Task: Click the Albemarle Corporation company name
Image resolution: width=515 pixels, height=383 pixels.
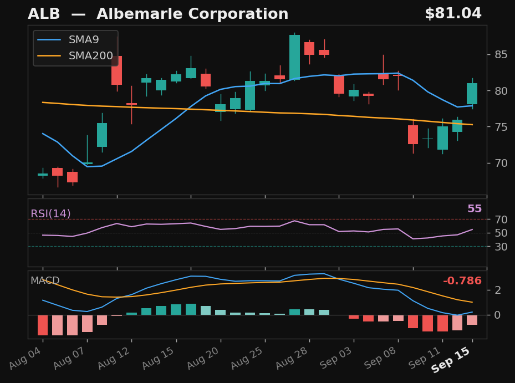Action: (x=192, y=14)
